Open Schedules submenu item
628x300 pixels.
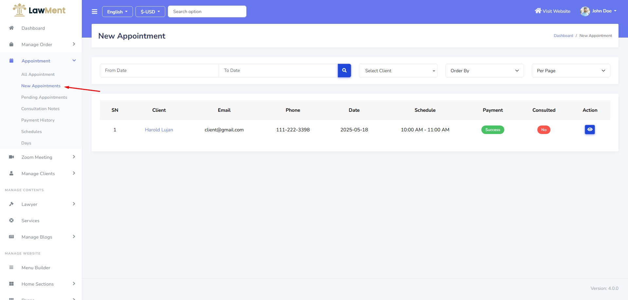[31, 132]
